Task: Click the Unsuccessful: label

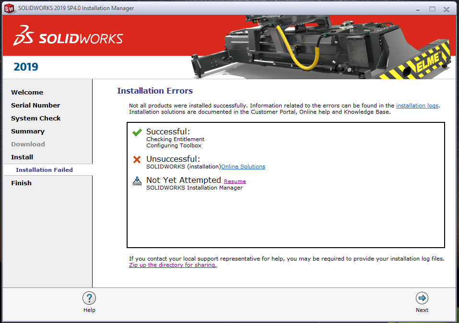Action: point(173,159)
